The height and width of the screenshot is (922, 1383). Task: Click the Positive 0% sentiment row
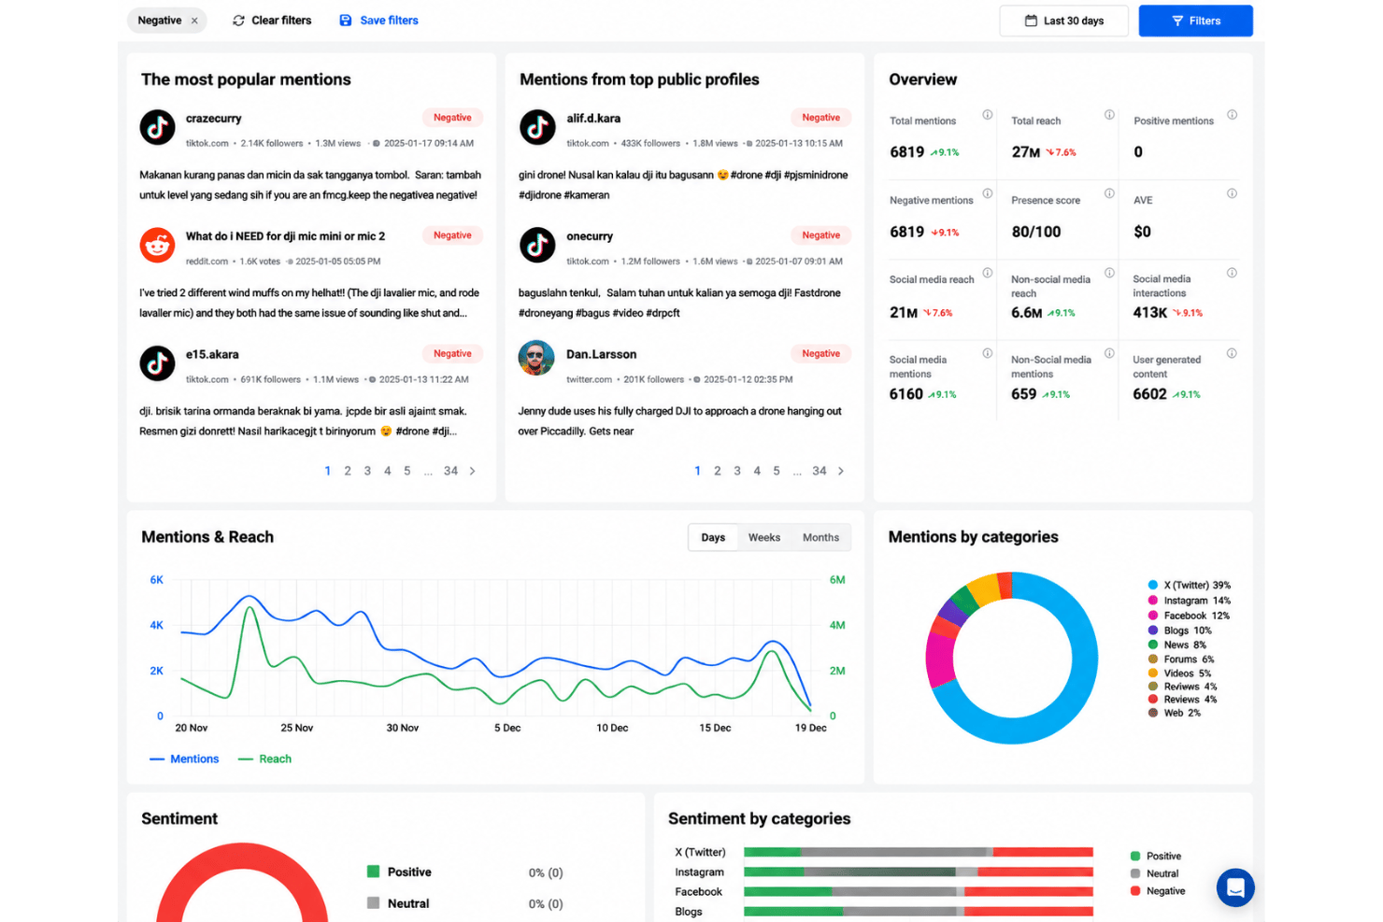point(465,872)
